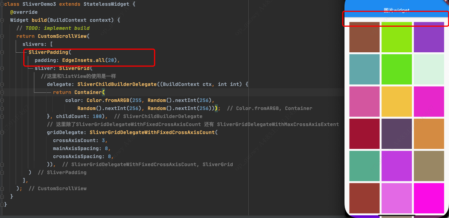Click the 这里和listView的使用是一样 comment

pos(78,76)
